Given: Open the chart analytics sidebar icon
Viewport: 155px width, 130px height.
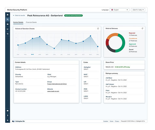Looking at the screenshot, I should [x=8, y=29].
